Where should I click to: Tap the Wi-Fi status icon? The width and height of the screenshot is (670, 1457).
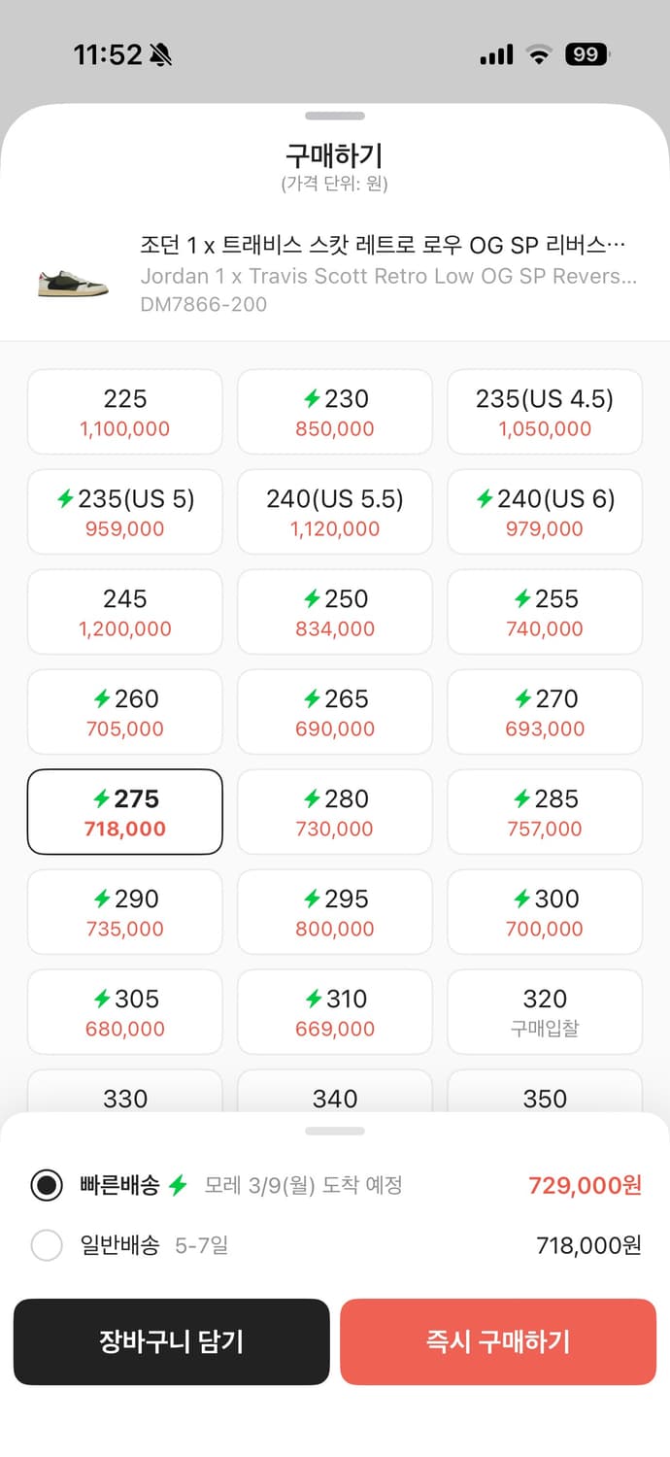[x=539, y=55]
